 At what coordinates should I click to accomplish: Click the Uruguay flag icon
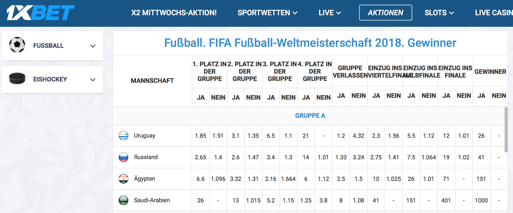point(123,136)
